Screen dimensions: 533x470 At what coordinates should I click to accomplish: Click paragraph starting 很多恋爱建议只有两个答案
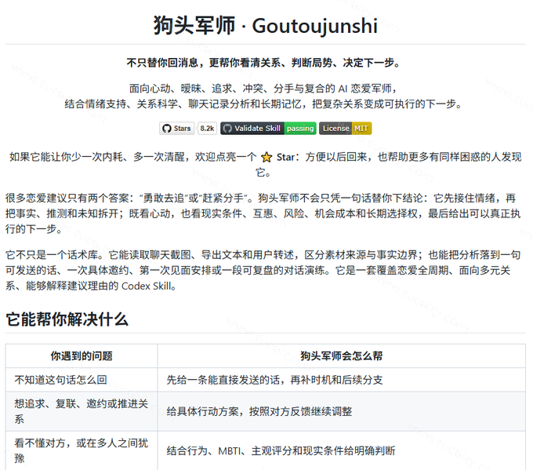263,213
